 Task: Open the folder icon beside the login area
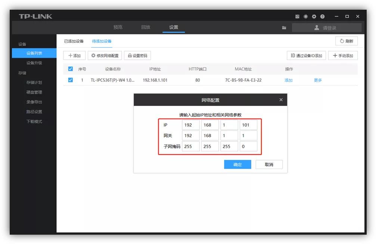pyautogui.click(x=284, y=27)
